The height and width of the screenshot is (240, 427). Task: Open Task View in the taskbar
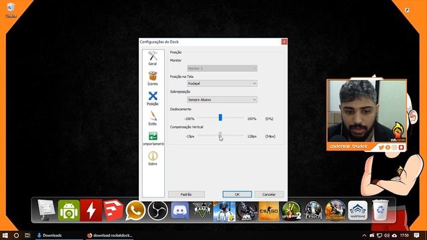(x=27, y=235)
